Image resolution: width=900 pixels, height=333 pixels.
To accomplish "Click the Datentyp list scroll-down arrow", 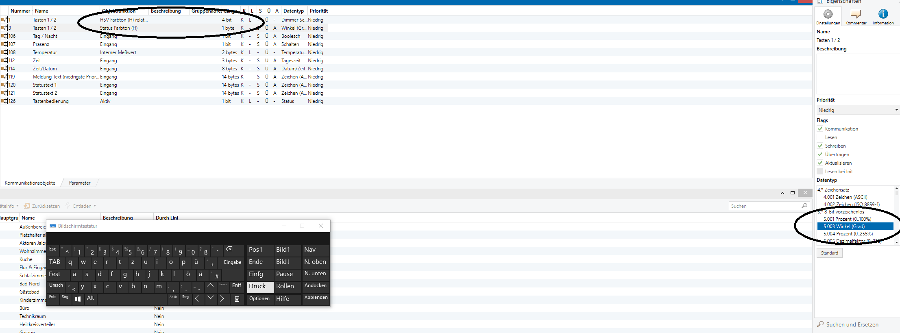I will [897, 242].
